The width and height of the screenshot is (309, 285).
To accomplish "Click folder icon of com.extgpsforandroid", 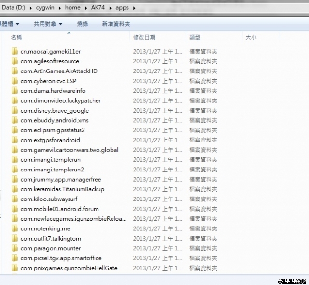I will click(15, 140).
